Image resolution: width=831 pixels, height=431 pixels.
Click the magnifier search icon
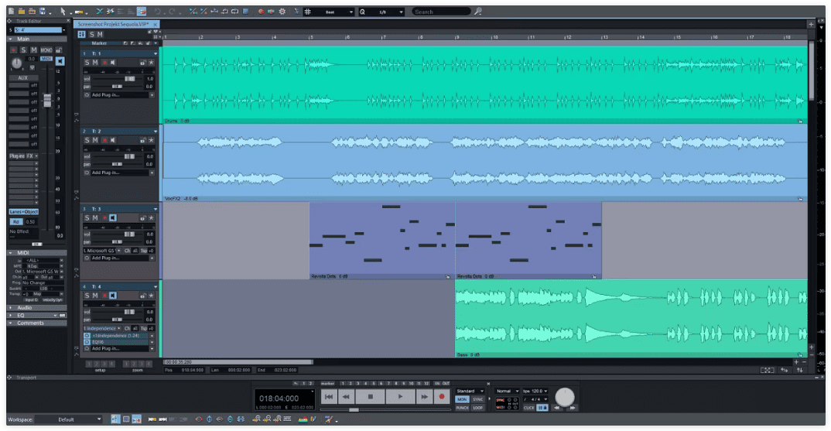point(477,11)
